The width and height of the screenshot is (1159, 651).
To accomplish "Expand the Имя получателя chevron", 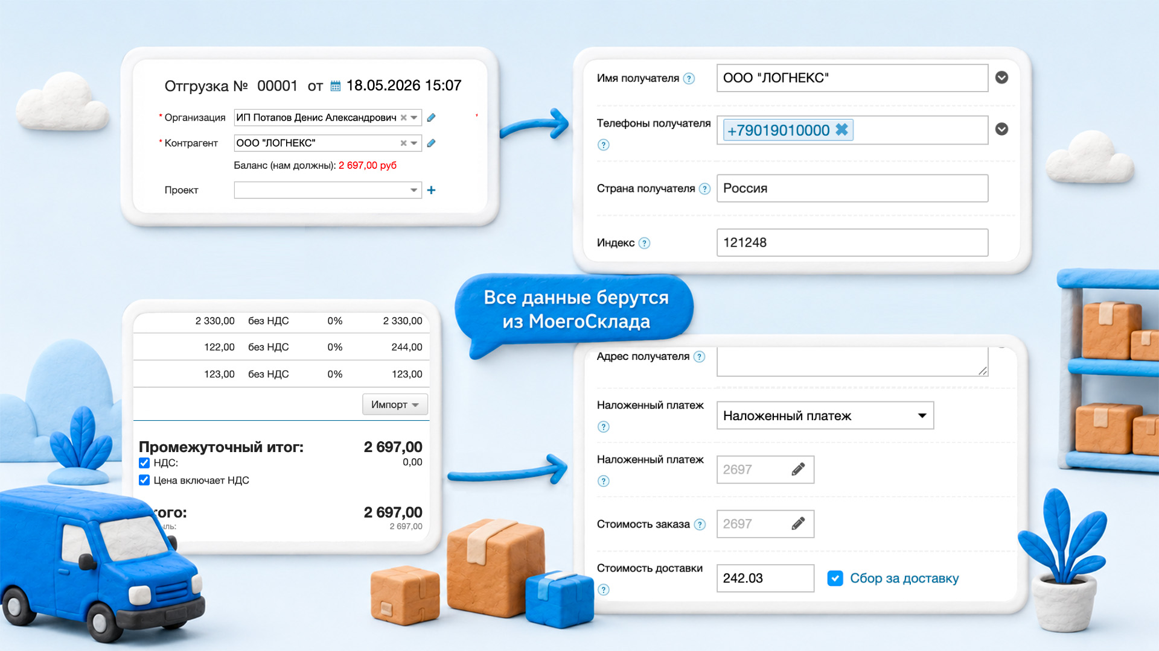I will 1001,78.
